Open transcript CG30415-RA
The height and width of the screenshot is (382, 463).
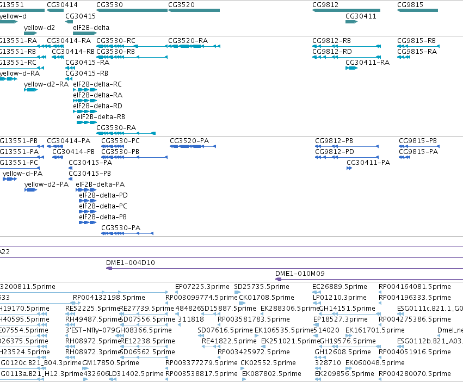pyautogui.click(x=88, y=63)
